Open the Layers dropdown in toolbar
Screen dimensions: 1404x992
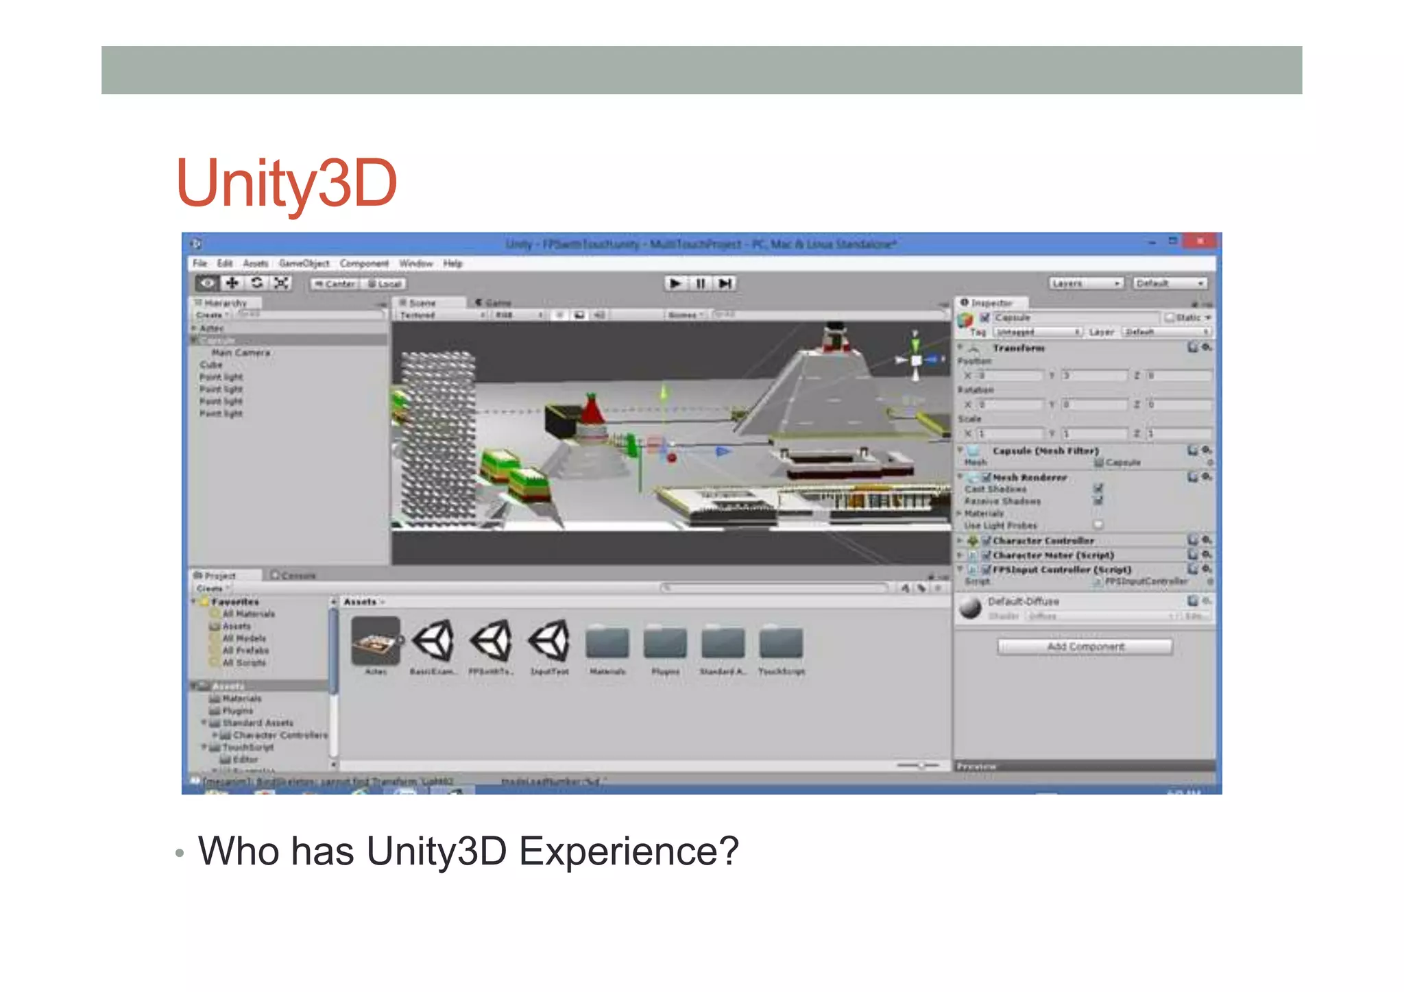1086,283
